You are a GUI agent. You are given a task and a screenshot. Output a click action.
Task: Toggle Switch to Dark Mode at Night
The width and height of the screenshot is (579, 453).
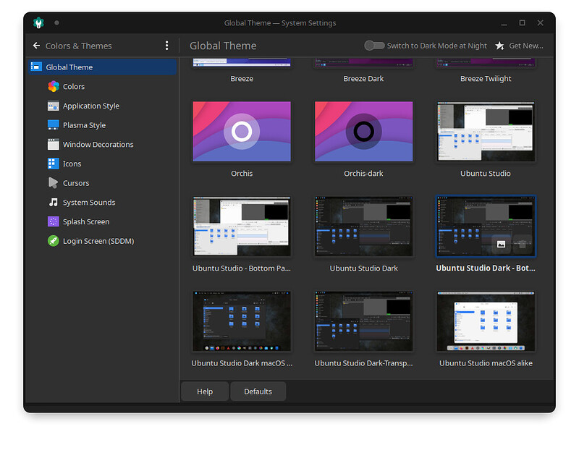coord(374,46)
